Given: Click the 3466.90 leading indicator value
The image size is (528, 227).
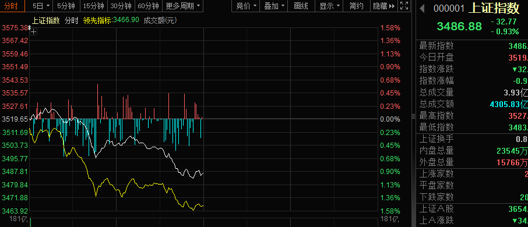Looking at the screenshot, I should click(x=126, y=20).
